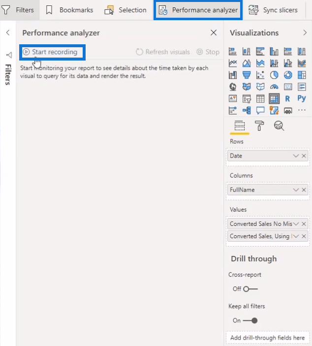Select the R script visual
The height and width of the screenshot is (346, 312).
(287, 98)
